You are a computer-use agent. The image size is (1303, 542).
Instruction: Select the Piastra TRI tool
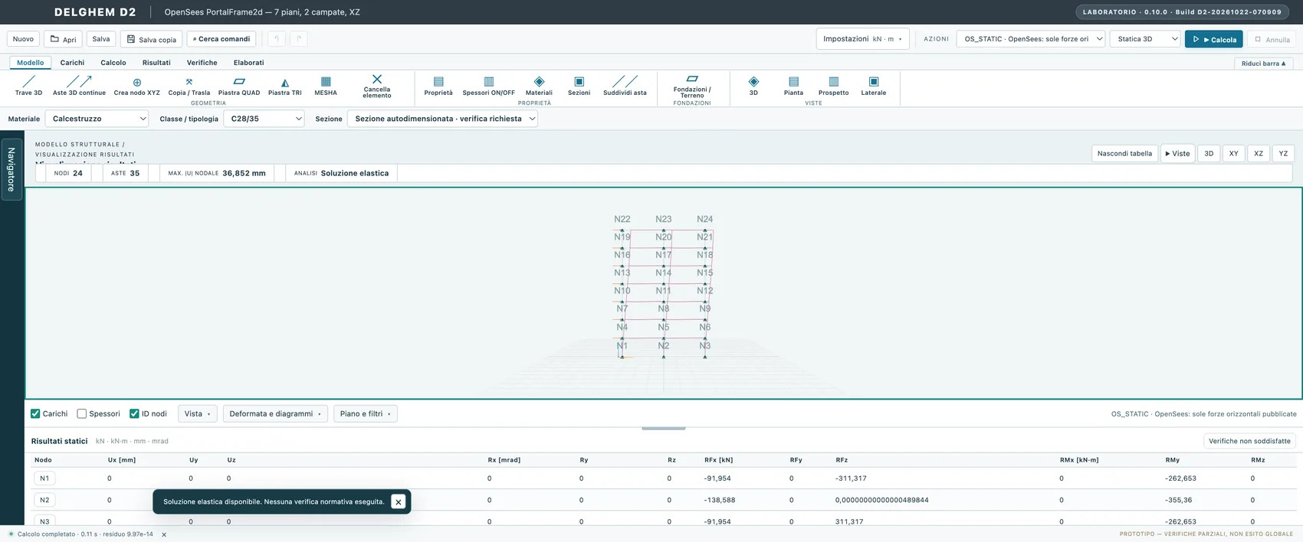[285, 86]
